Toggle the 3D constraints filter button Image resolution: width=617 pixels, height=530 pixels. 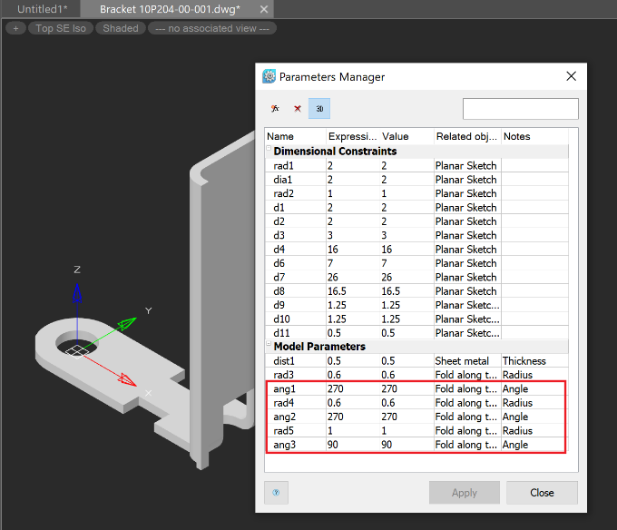[x=319, y=109]
